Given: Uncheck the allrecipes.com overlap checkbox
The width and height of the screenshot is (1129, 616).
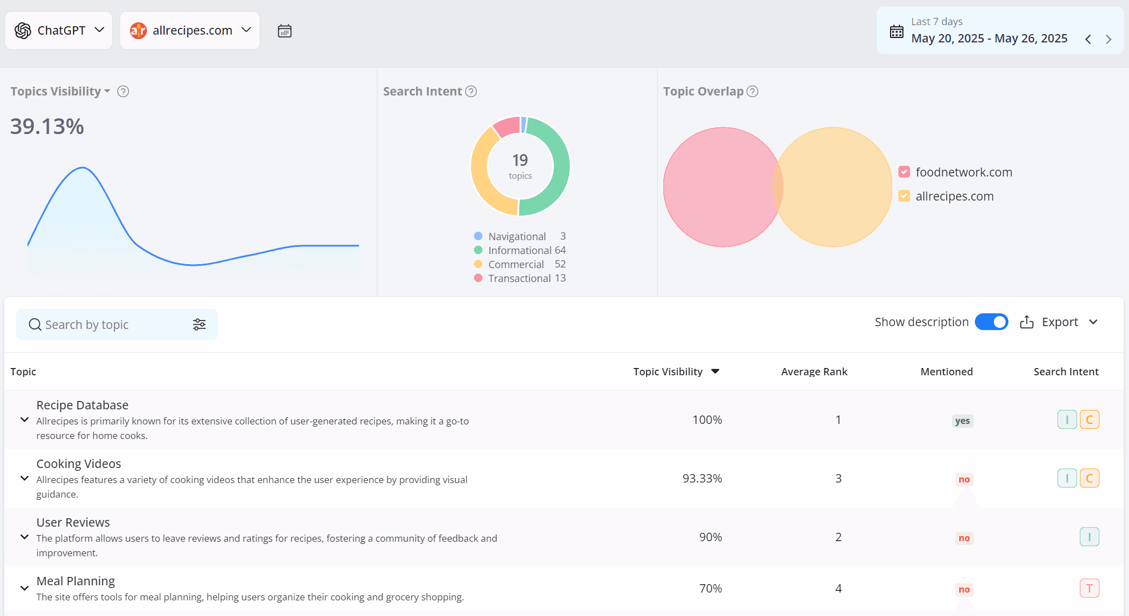Looking at the screenshot, I should (x=904, y=196).
